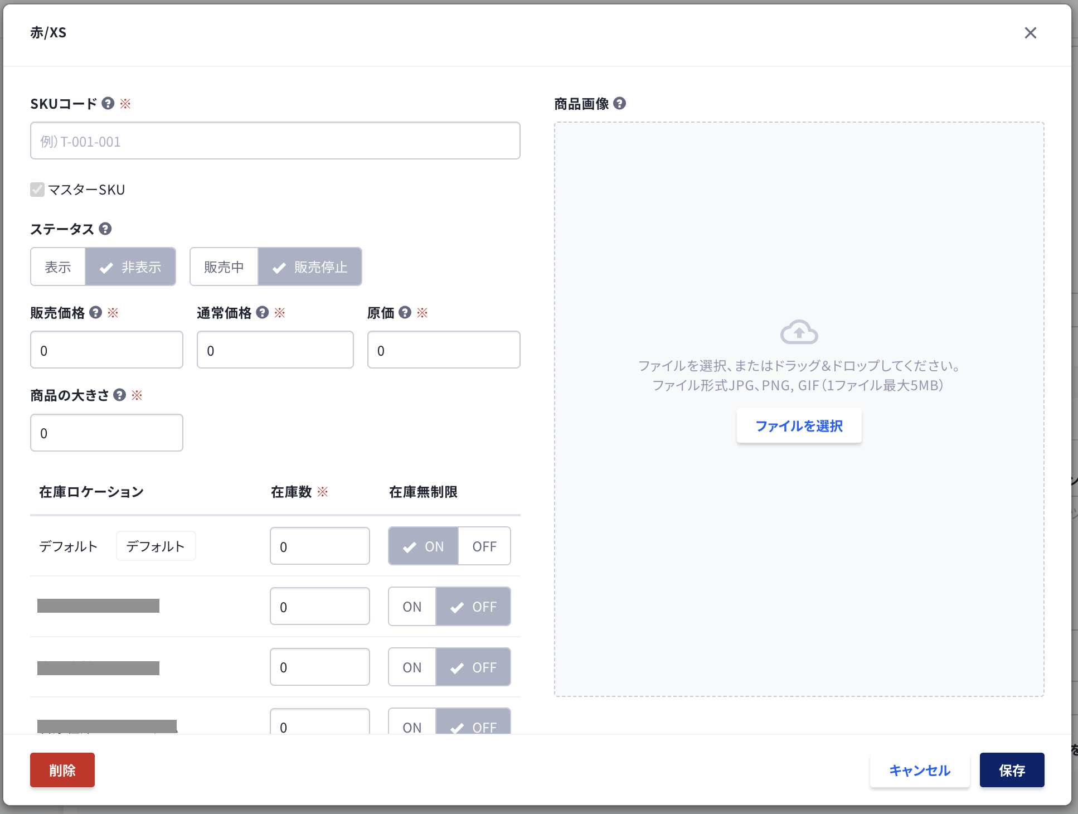The image size is (1078, 814).
Task: Select the 非表示 status option
Action: 130,267
